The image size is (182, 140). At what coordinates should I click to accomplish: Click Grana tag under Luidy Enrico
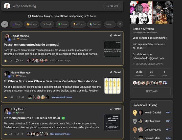[x=20, y=113]
